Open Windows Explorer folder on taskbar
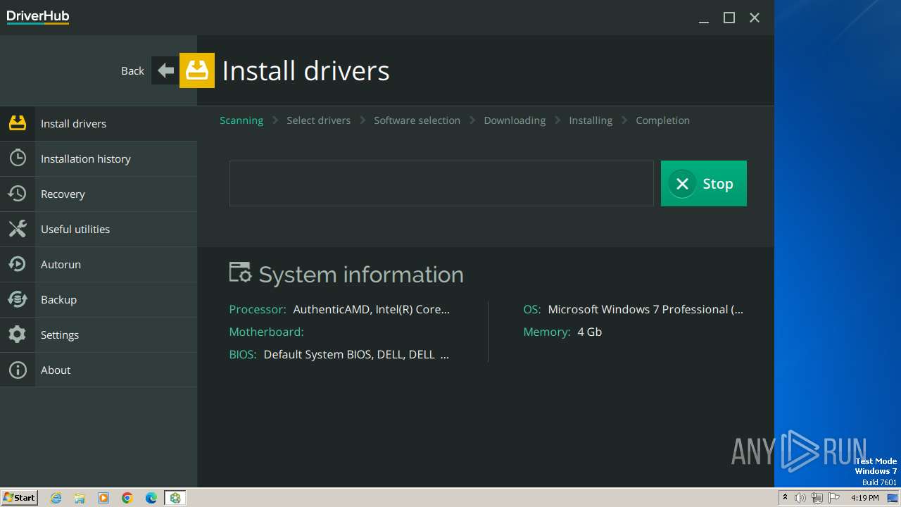The image size is (901, 507). pos(80,498)
